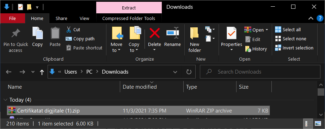The height and width of the screenshot is (129, 325).
Task: Go Up one folder level
Action: click(x=42, y=72)
